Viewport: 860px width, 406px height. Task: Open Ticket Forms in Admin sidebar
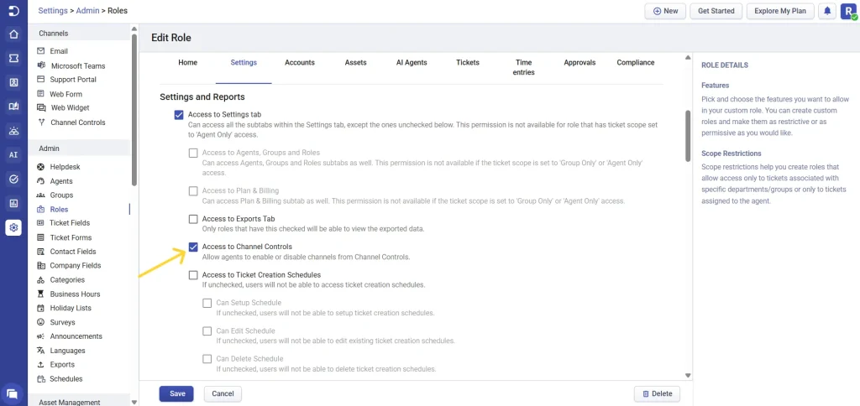pos(71,237)
